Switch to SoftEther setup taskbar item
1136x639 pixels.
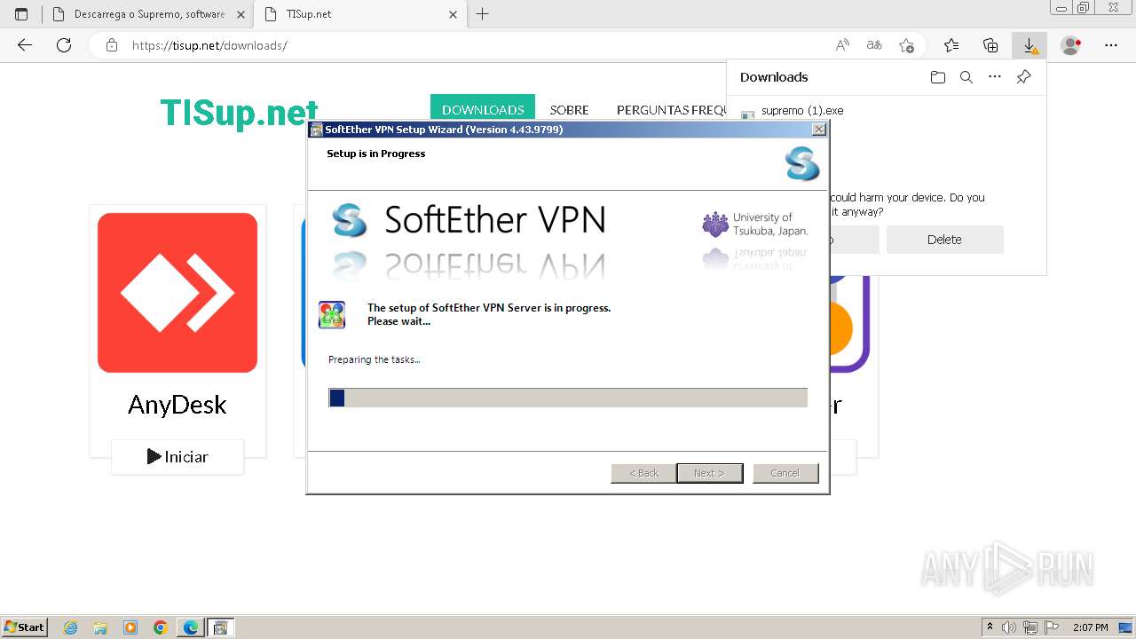click(221, 627)
